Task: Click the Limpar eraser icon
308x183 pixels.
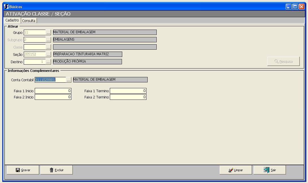Action: 231,170
